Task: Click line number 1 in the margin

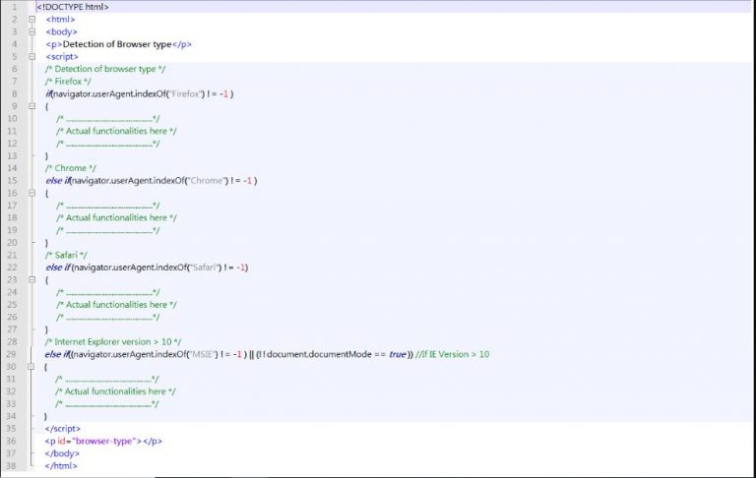Action: [15, 7]
